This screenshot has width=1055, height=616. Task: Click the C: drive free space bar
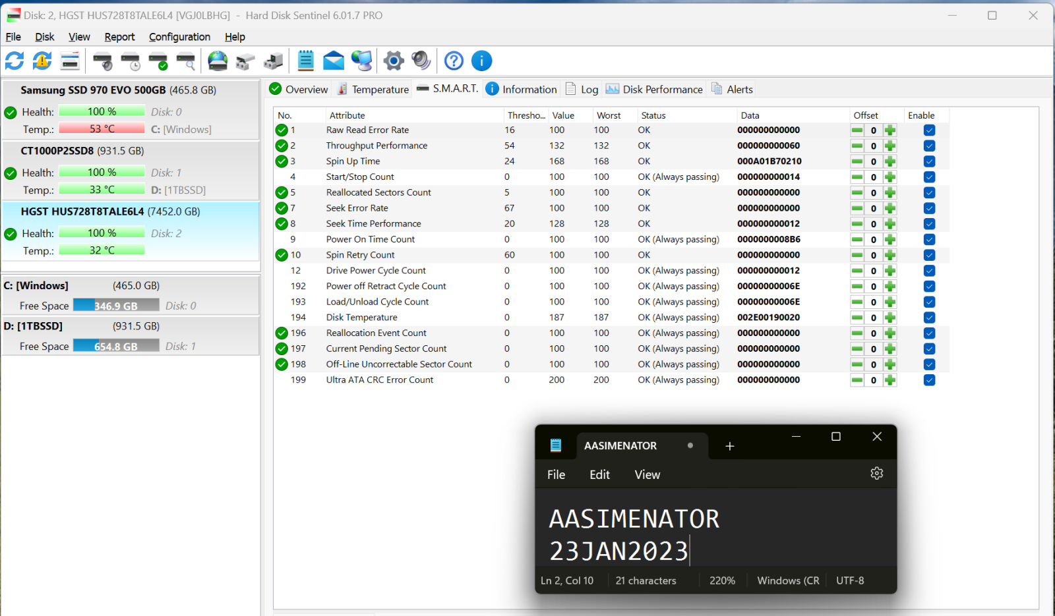[x=116, y=306]
